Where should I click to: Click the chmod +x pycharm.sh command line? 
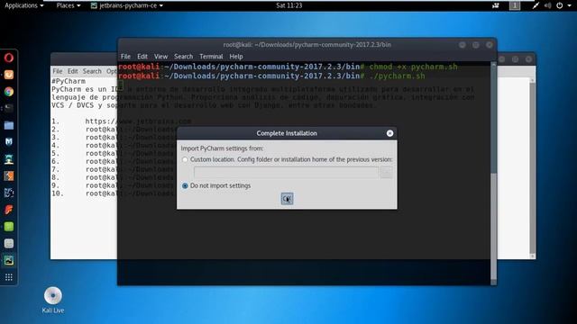[x=413, y=67]
